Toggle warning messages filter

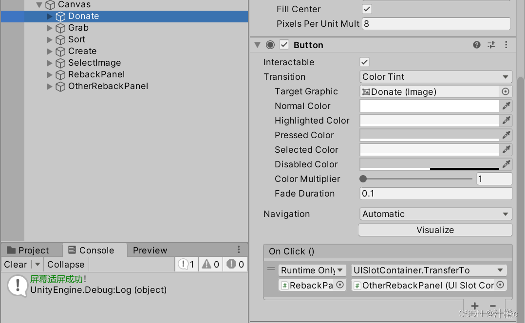210,264
